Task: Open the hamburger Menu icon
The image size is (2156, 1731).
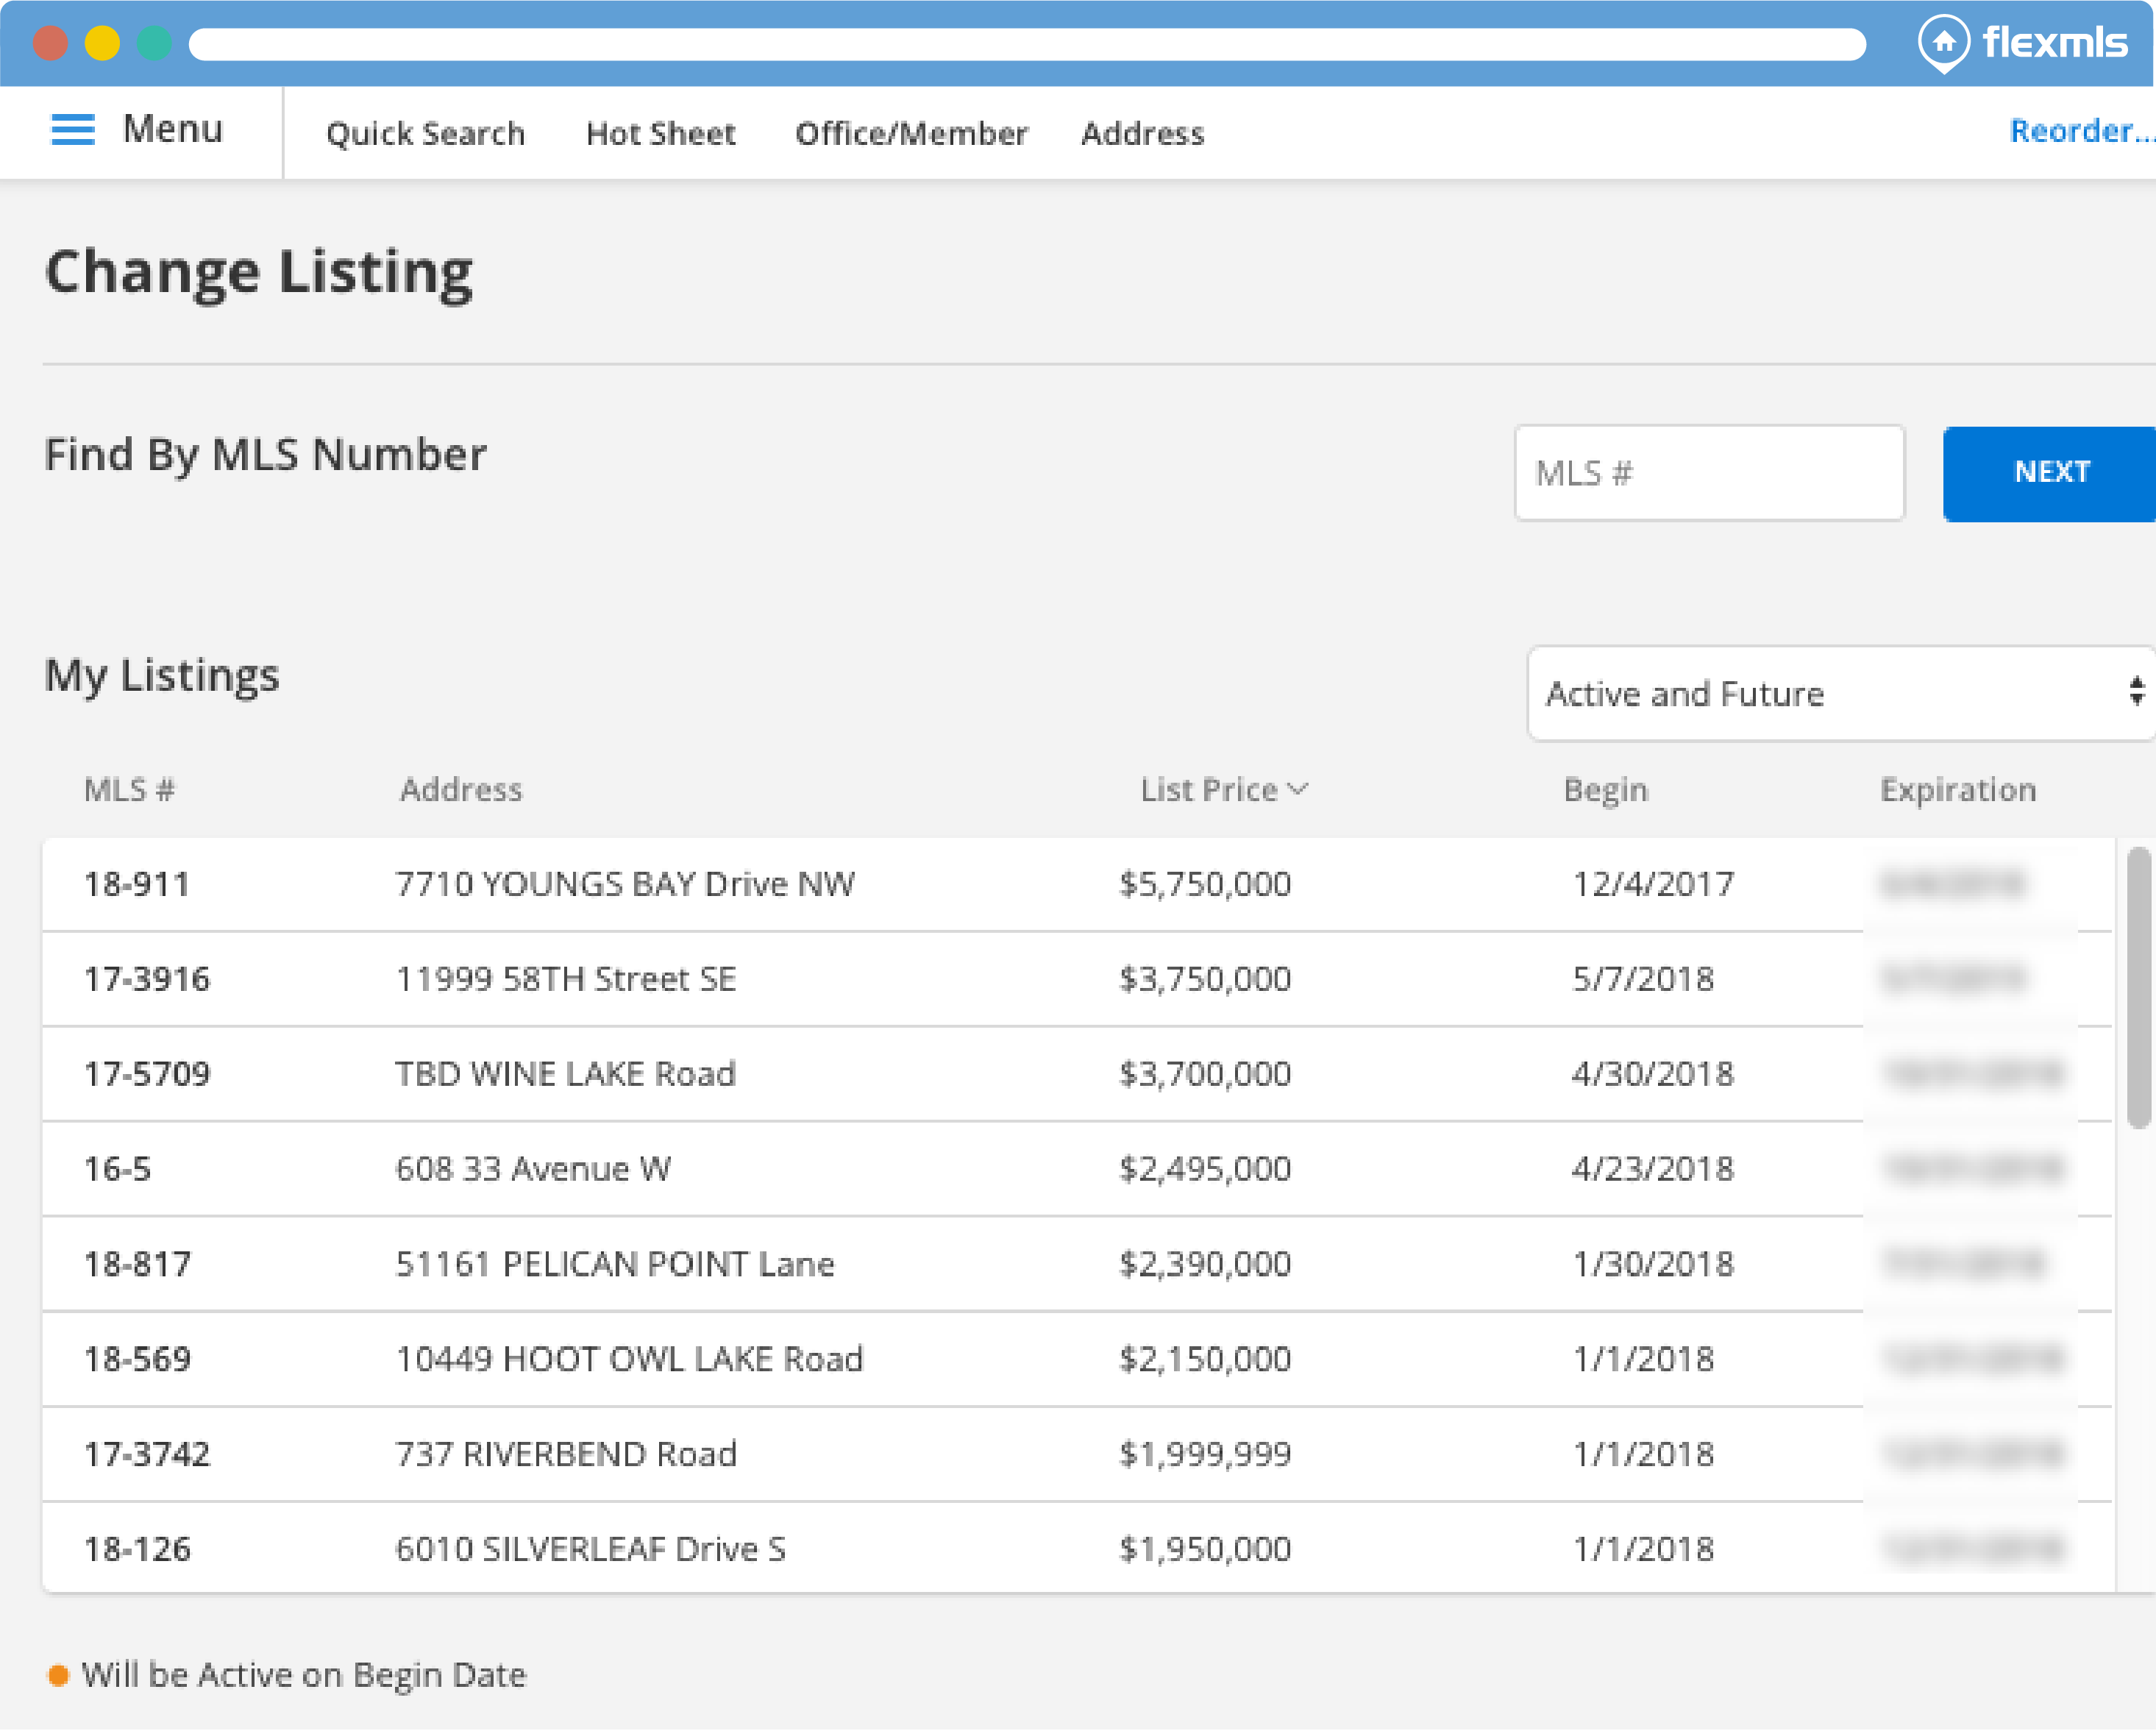Action: coord(72,129)
